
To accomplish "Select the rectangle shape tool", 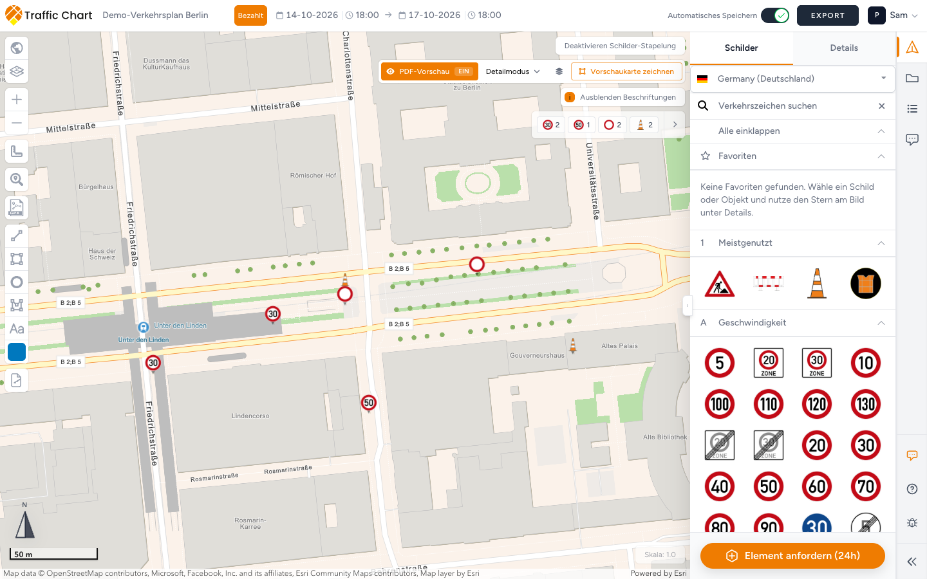I will click(17, 259).
